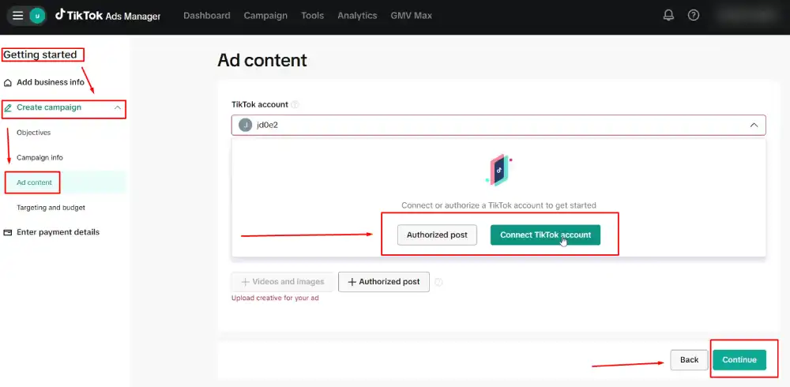The width and height of the screenshot is (790, 387).
Task: Open the Targeting and budget step
Action: pyautogui.click(x=51, y=208)
